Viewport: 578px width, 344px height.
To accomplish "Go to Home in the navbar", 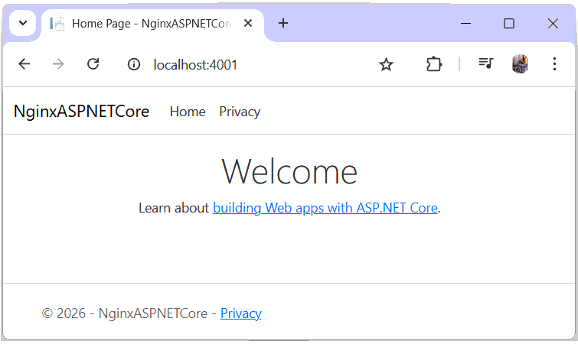I will 188,112.
